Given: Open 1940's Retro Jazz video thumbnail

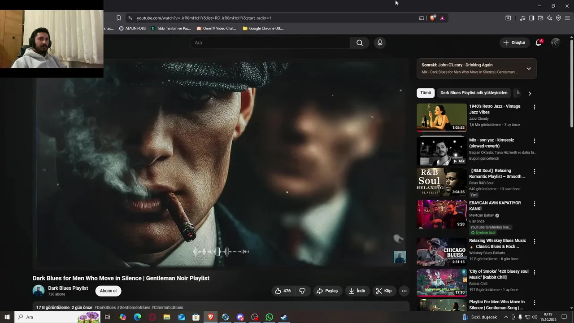Looking at the screenshot, I should coord(442,118).
